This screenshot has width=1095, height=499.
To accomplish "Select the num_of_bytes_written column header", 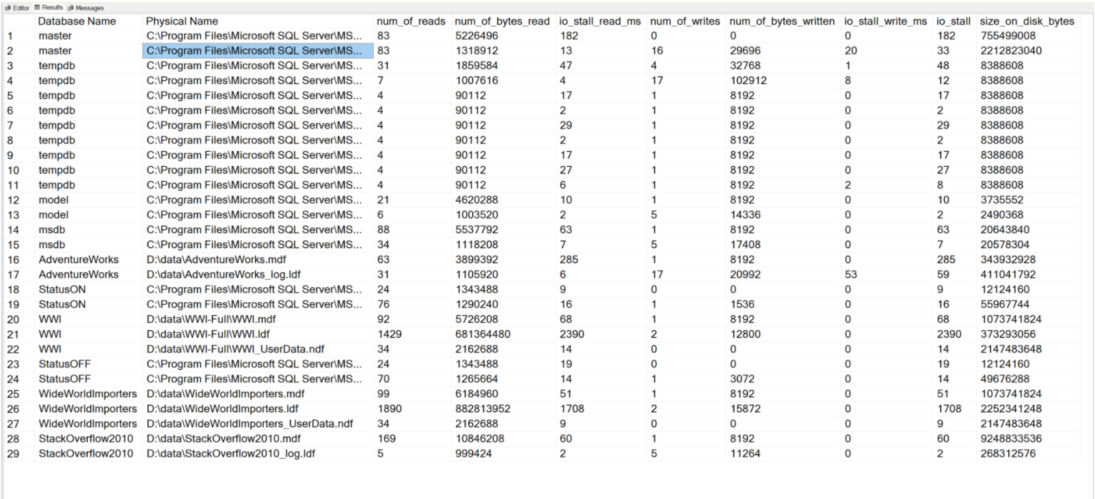I will (782, 21).
